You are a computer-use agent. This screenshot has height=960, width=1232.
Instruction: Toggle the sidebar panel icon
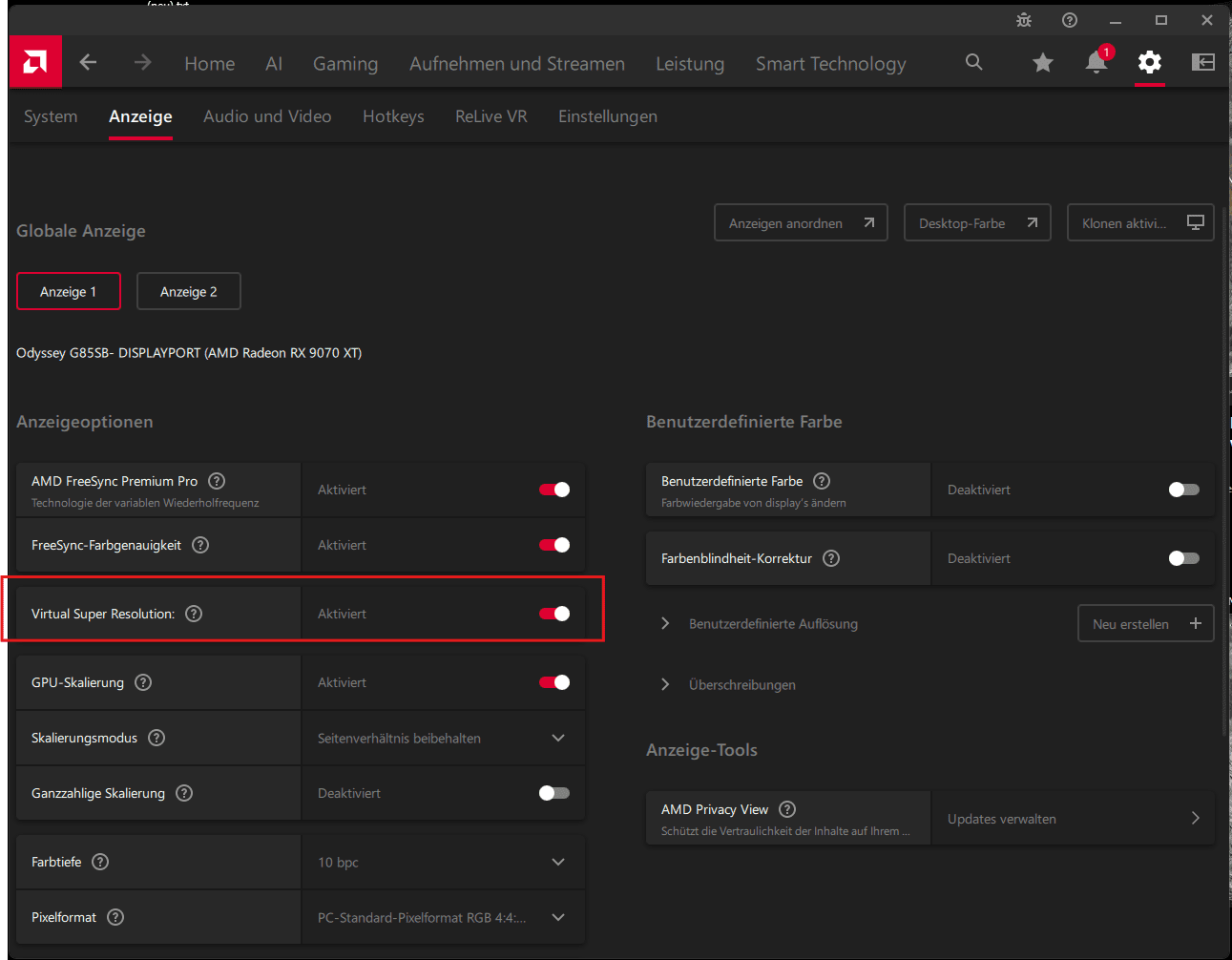1203,62
